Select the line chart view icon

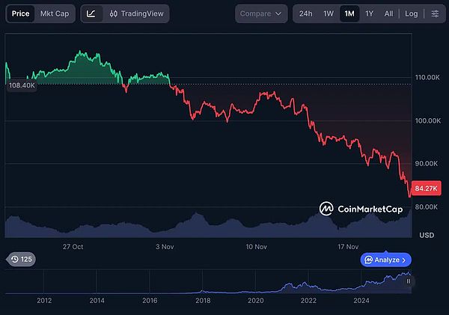[91, 13]
